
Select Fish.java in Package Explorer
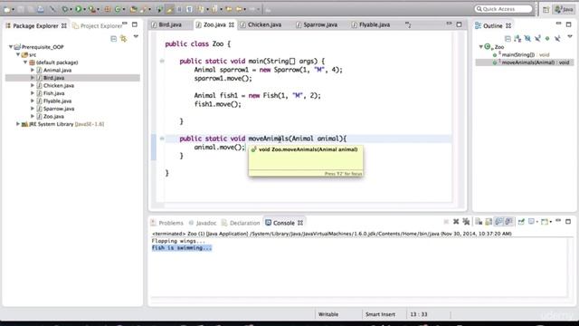click(x=54, y=93)
